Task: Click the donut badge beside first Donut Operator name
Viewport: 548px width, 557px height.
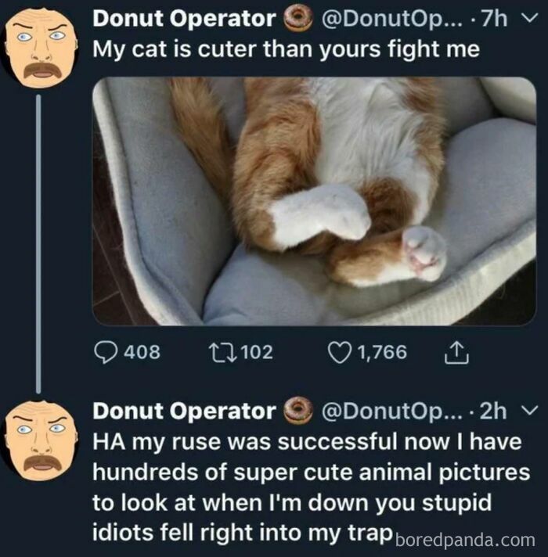Action: click(297, 19)
